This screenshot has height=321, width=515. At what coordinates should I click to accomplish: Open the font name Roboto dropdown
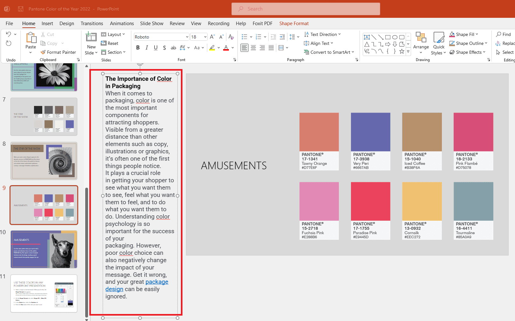point(187,37)
